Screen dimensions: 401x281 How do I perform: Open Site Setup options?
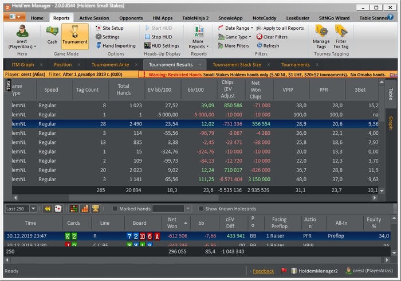[x=110, y=28]
